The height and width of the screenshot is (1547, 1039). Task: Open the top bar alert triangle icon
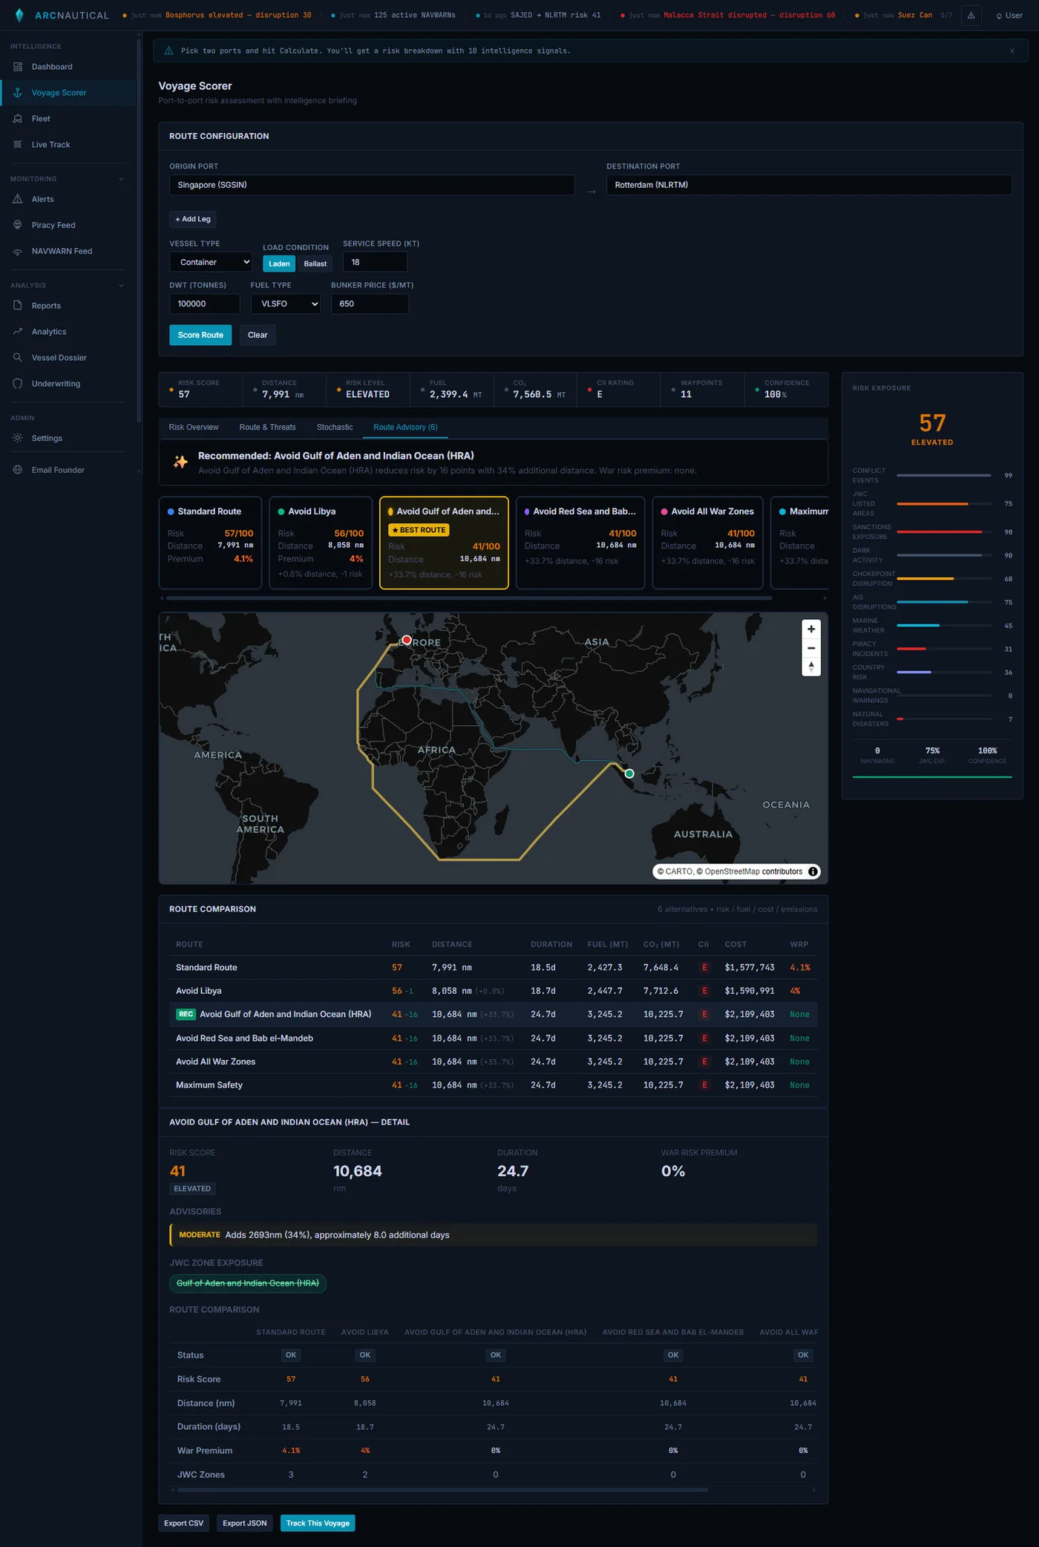pos(971,16)
